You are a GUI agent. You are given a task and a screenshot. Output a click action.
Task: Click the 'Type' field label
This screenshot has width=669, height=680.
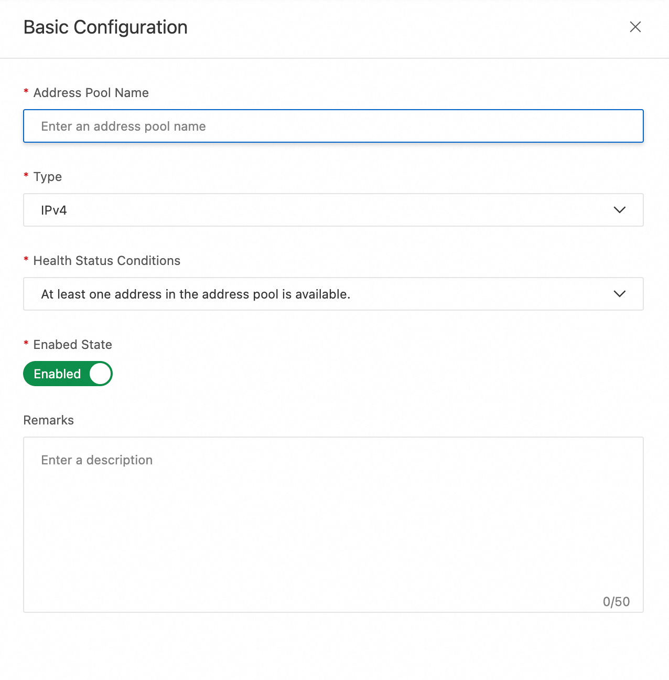[x=47, y=177]
